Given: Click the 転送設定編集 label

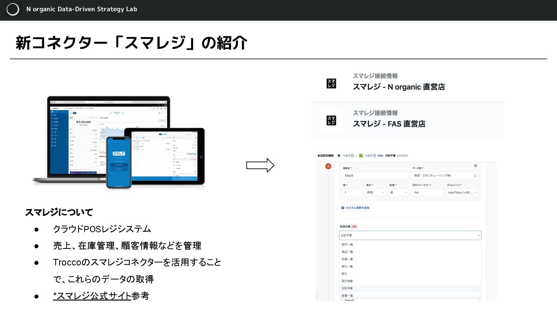Looking at the screenshot, I should [326, 155].
